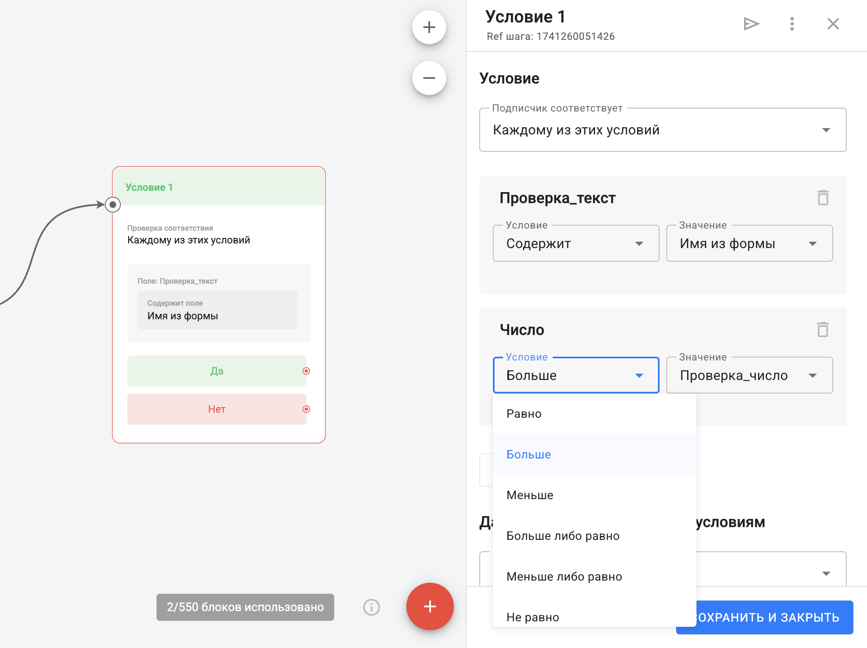The width and height of the screenshot is (867, 648).
Task: Click the zoom in plus button
Action: pyautogui.click(x=429, y=27)
